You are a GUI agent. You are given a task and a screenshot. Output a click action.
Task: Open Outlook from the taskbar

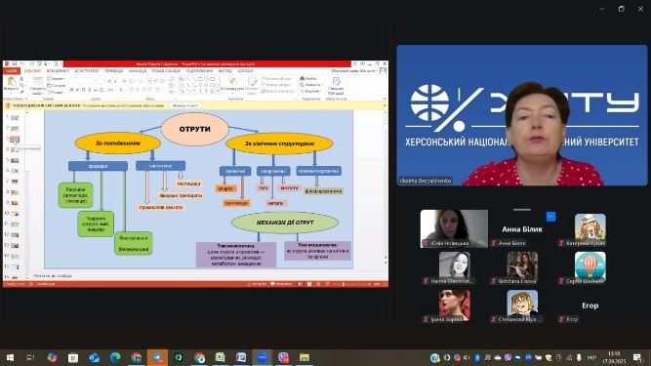point(95,357)
